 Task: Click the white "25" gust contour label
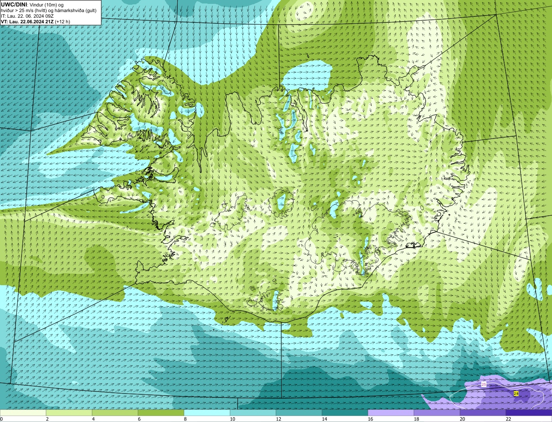[x=484, y=384]
